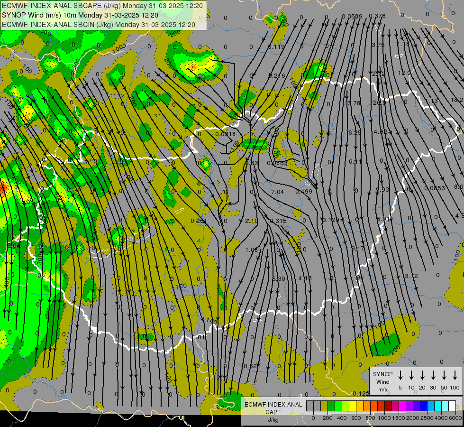This screenshot has width=464, height=427.
Task: Click the wind arrow above the 20 label
Action: [x=422, y=375]
